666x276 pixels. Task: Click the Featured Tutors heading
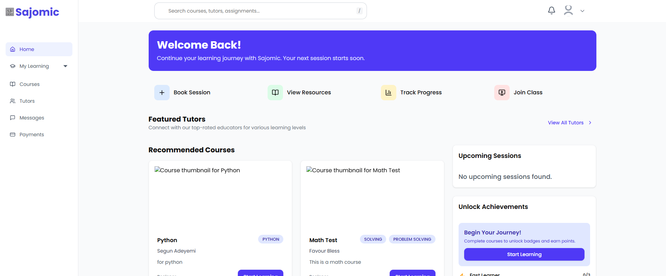177,119
